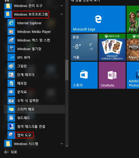The width and height of the screenshot is (139, 158).
Task: Open the XPS 뷰어 icon
Action: tap(11, 57)
